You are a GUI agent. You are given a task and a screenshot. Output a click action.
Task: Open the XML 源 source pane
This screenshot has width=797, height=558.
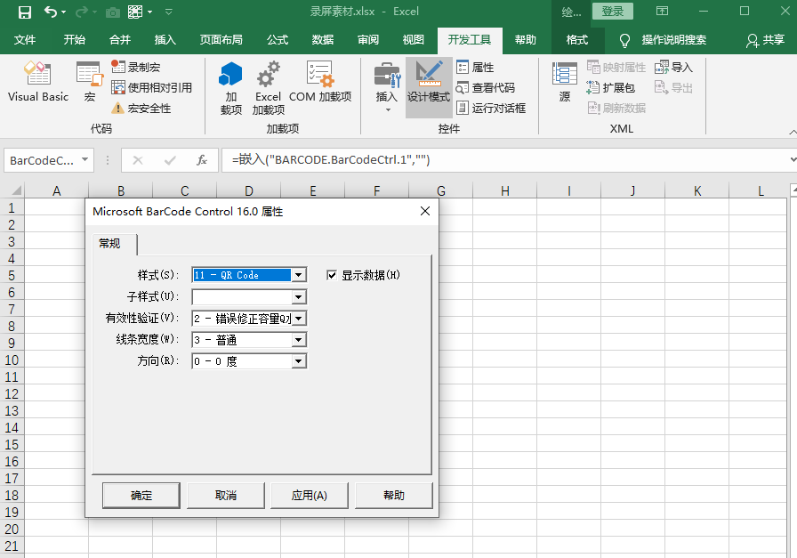click(x=565, y=82)
